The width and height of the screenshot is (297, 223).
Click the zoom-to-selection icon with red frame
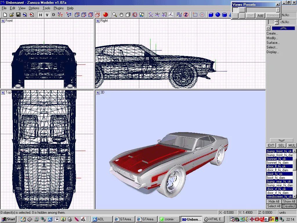[135, 15]
